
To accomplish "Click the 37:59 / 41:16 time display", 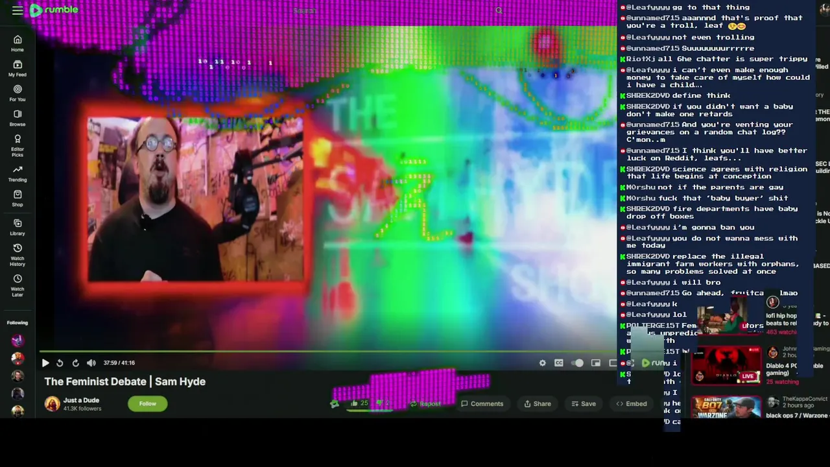I will coord(119,363).
